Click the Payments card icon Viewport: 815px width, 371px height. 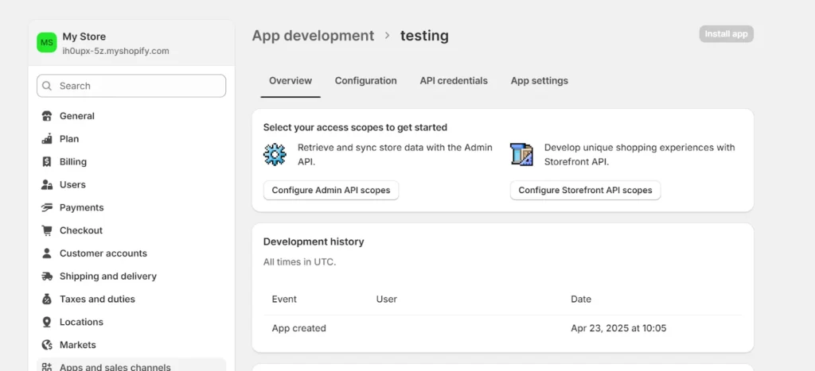[x=46, y=208]
